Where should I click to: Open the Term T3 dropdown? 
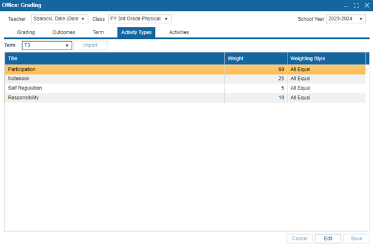click(47, 45)
